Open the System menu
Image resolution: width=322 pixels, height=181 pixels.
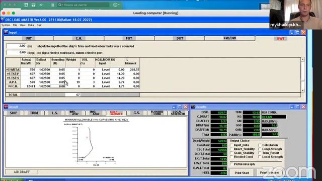pos(6,25)
